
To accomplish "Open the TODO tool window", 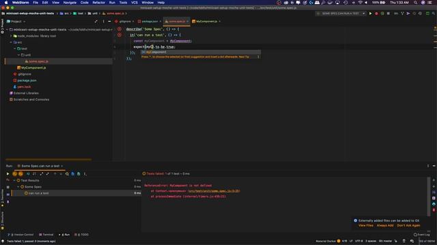I will coord(82,235).
